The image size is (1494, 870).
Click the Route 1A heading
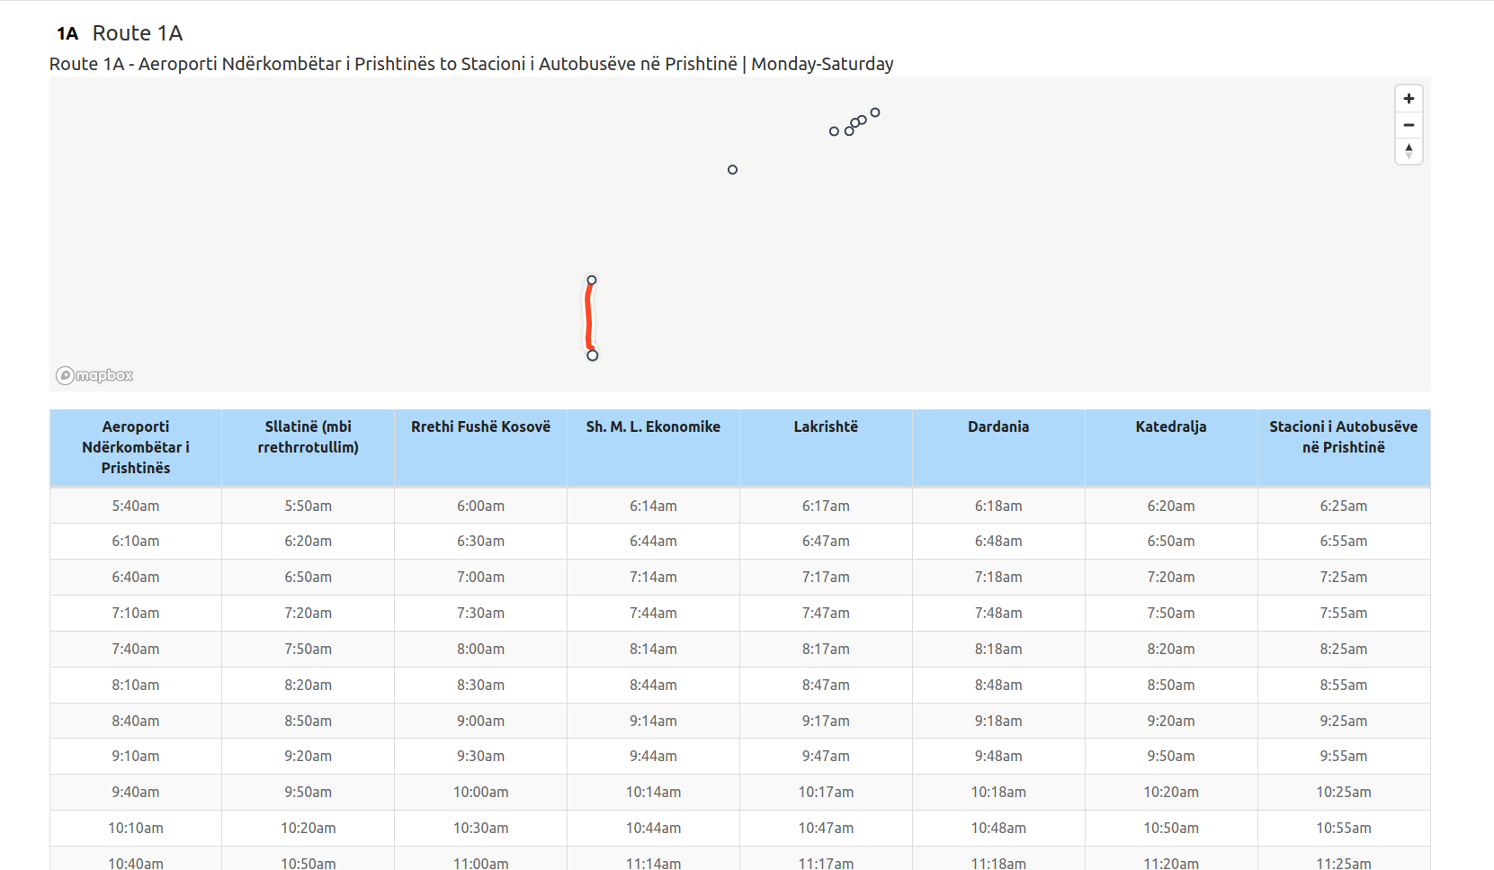click(138, 33)
